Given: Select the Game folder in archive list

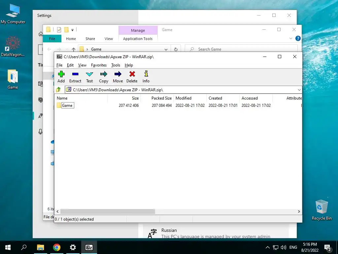Looking at the screenshot, I should pos(67,106).
